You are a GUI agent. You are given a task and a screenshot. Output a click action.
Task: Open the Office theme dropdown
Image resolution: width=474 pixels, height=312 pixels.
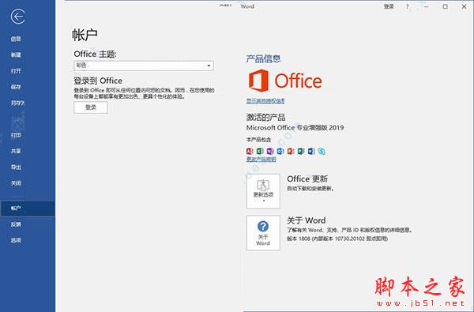144,66
